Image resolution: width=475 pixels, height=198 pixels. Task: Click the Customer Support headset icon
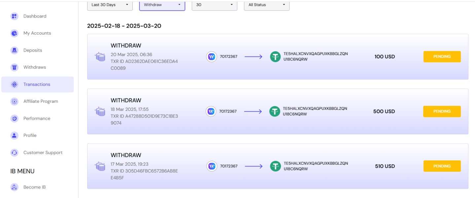tap(14, 153)
